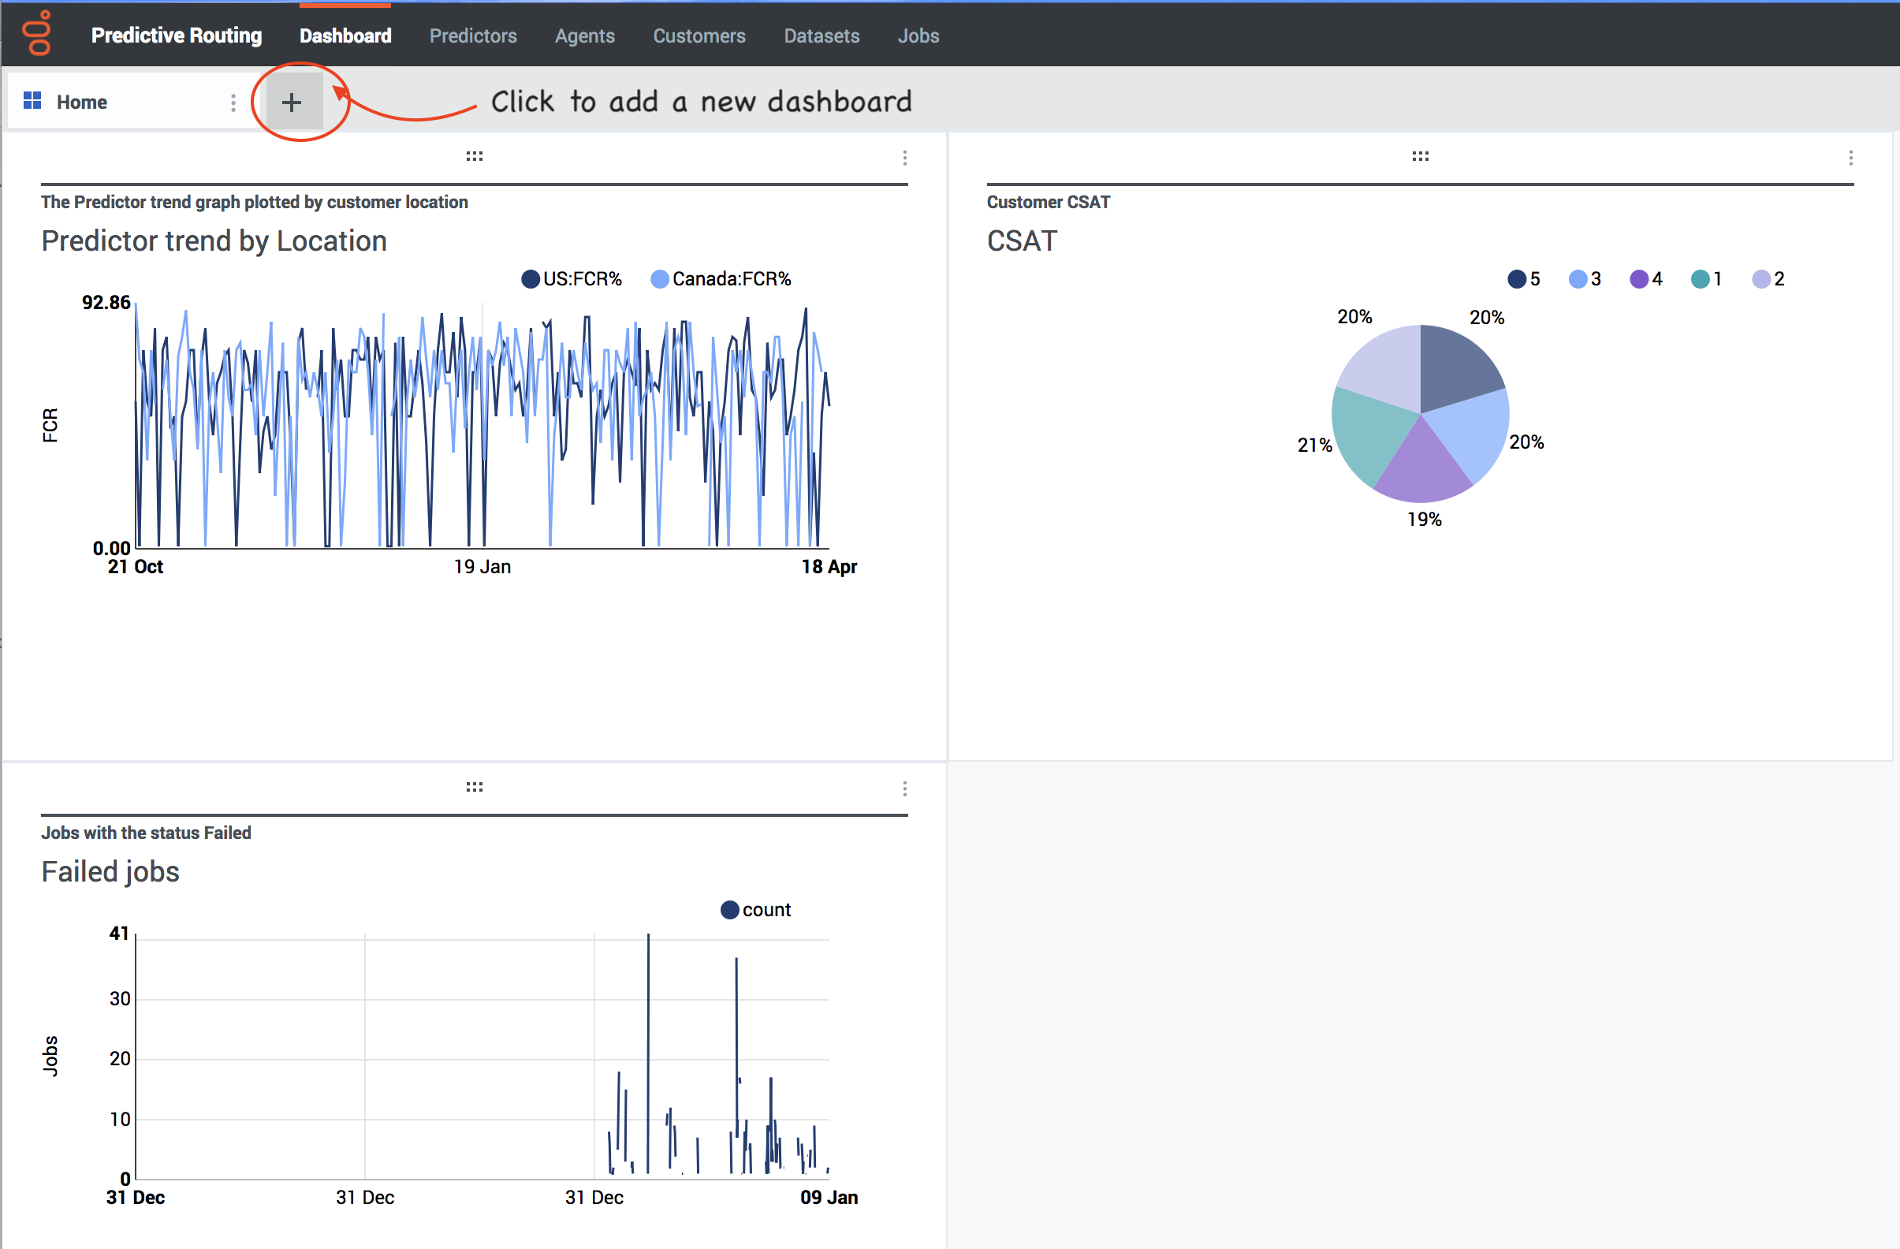
Task: Click the Predictor trend by Location title
Action: click(214, 240)
